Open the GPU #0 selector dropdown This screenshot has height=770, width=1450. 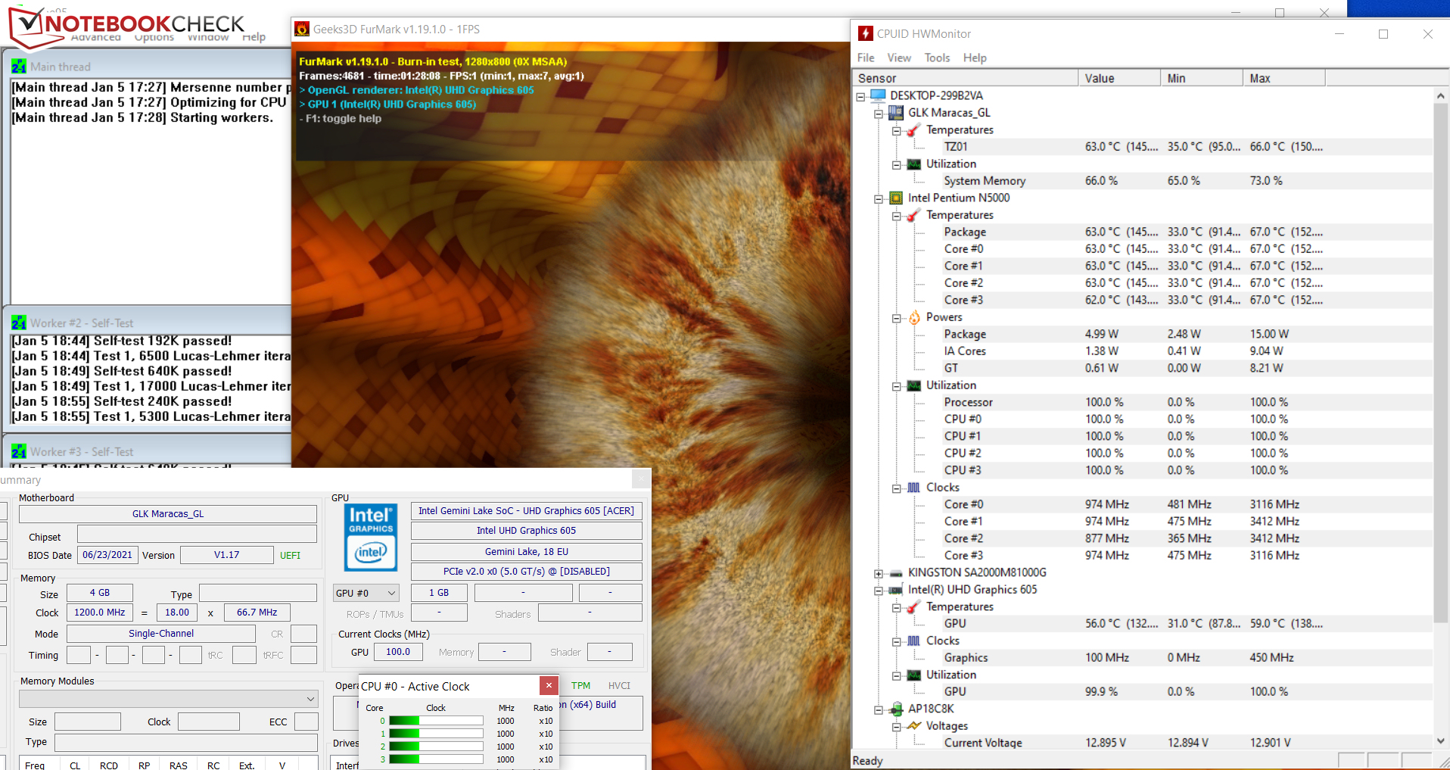click(x=366, y=593)
